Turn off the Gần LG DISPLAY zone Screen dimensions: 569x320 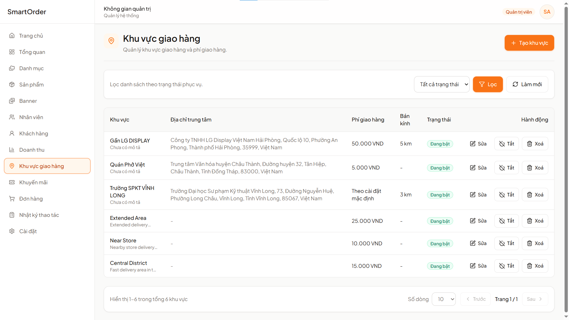506,144
